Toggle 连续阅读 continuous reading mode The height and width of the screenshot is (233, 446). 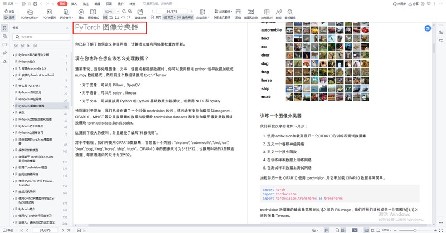(186, 18)
